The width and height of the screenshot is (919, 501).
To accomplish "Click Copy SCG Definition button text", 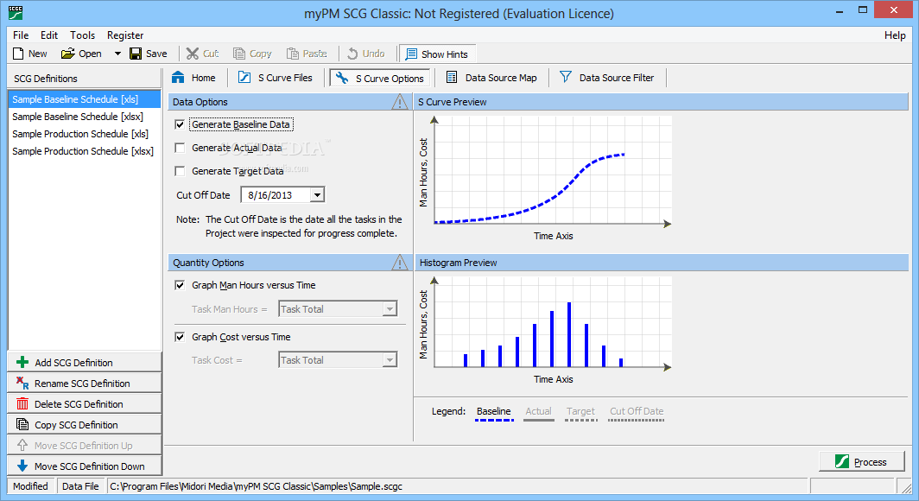I will point(76,425).
